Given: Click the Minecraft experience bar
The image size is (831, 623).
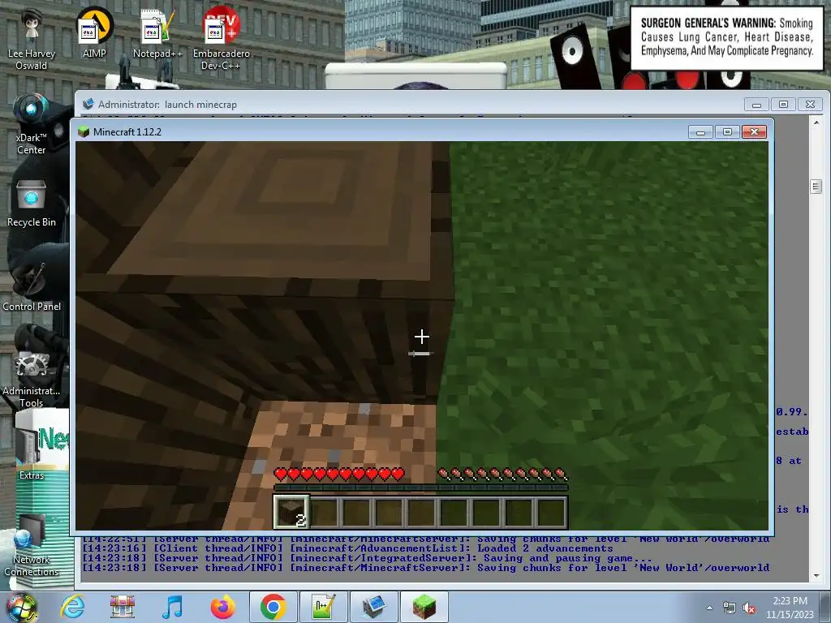Looking at the screenshot, I should pyautogui.click(x=421, y=488).
